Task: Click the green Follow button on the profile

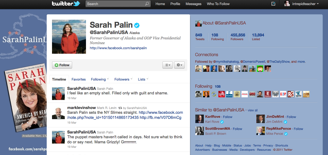Action: pyautogui.click(x=62, y=65)
